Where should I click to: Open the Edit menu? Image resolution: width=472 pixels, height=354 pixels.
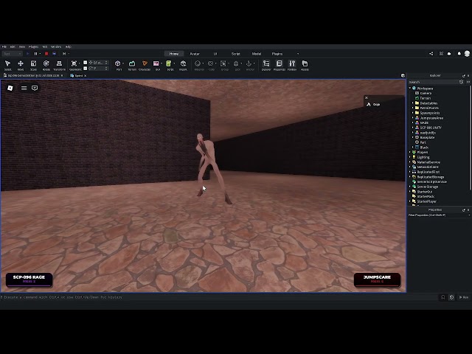click(x=13, y=46)
